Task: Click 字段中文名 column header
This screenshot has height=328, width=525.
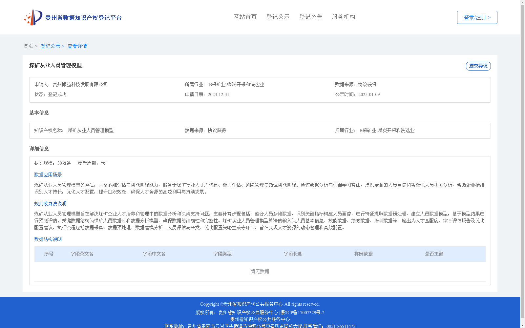Action: (x=154, y=254)
